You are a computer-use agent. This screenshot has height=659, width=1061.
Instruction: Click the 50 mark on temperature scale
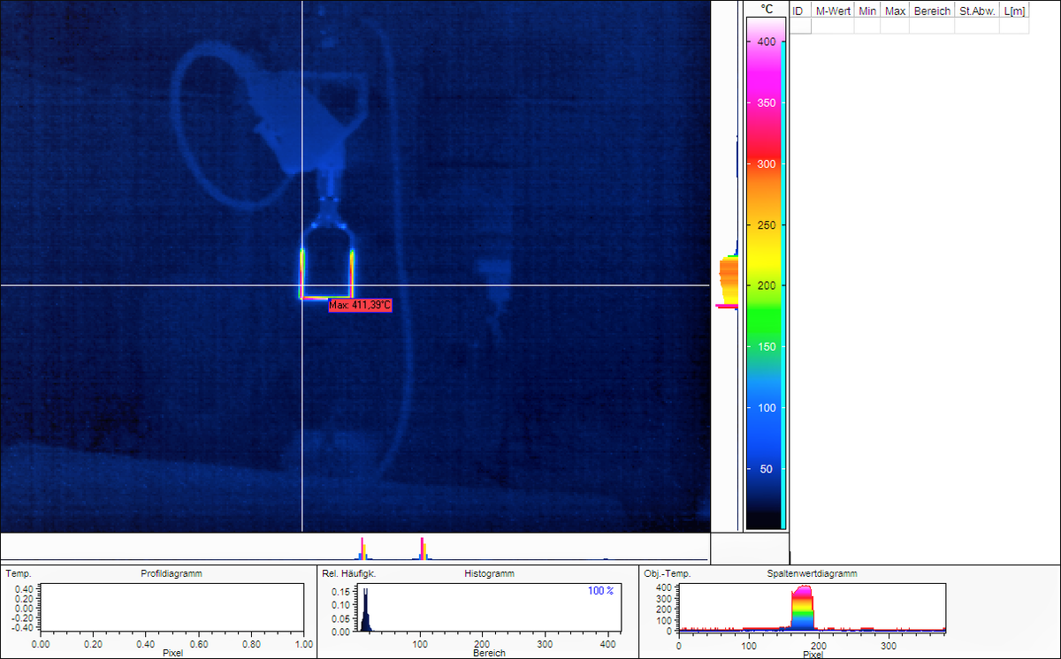767,469
